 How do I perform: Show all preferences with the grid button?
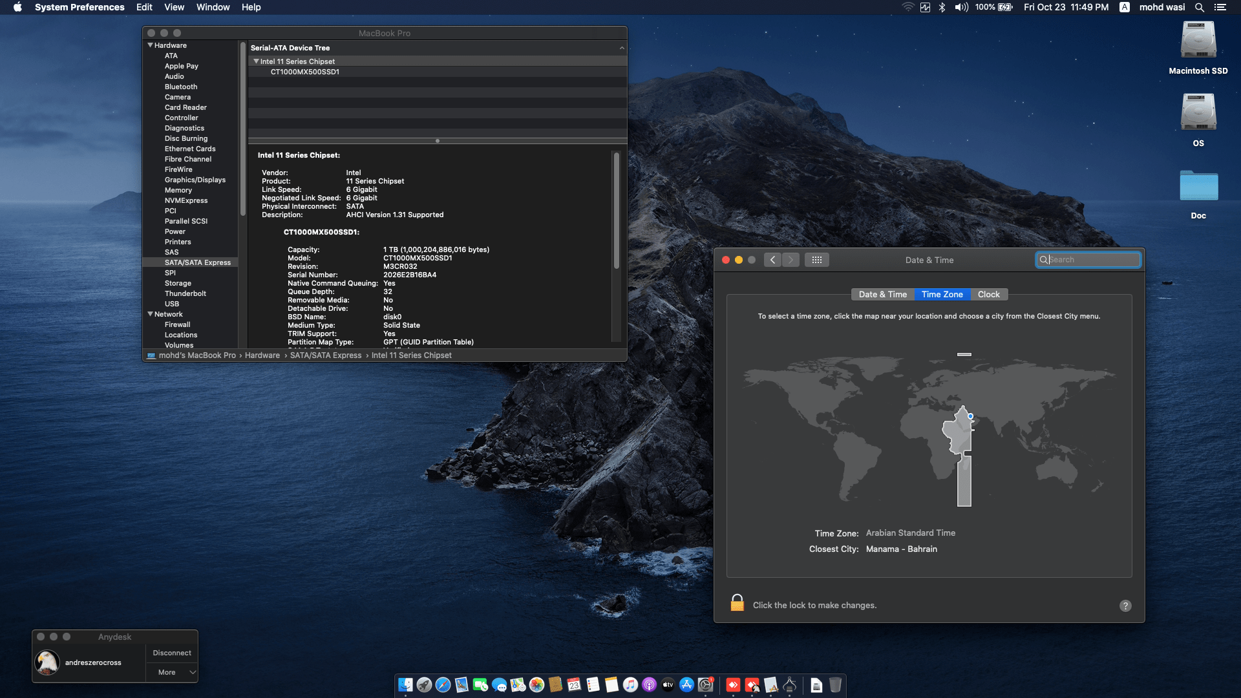click(x=817, y=260)
